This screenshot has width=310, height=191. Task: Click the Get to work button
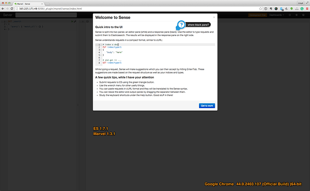(207, 105)
